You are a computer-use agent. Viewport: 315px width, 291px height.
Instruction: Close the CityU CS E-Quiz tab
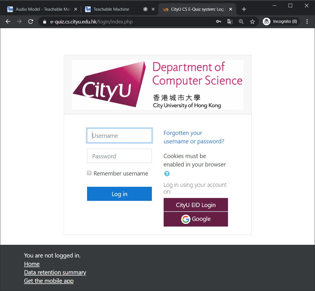pyautogui.click(x=231, y=9)
